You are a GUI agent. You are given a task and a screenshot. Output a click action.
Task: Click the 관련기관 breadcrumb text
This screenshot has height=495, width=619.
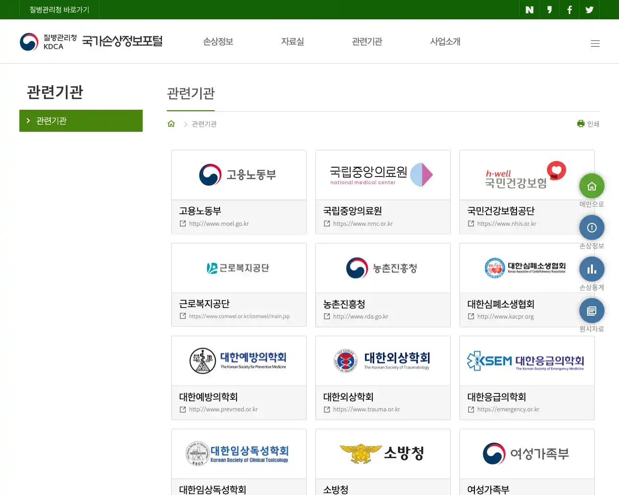204,124
